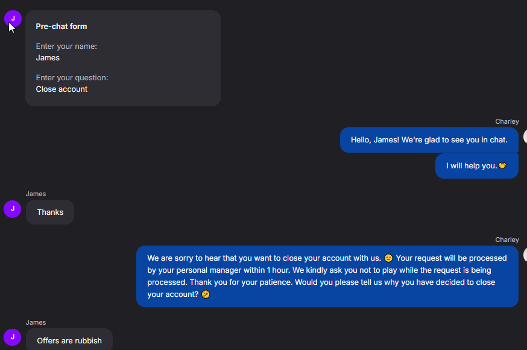Select the "Pre-chat form" heading

click(62, 27)
